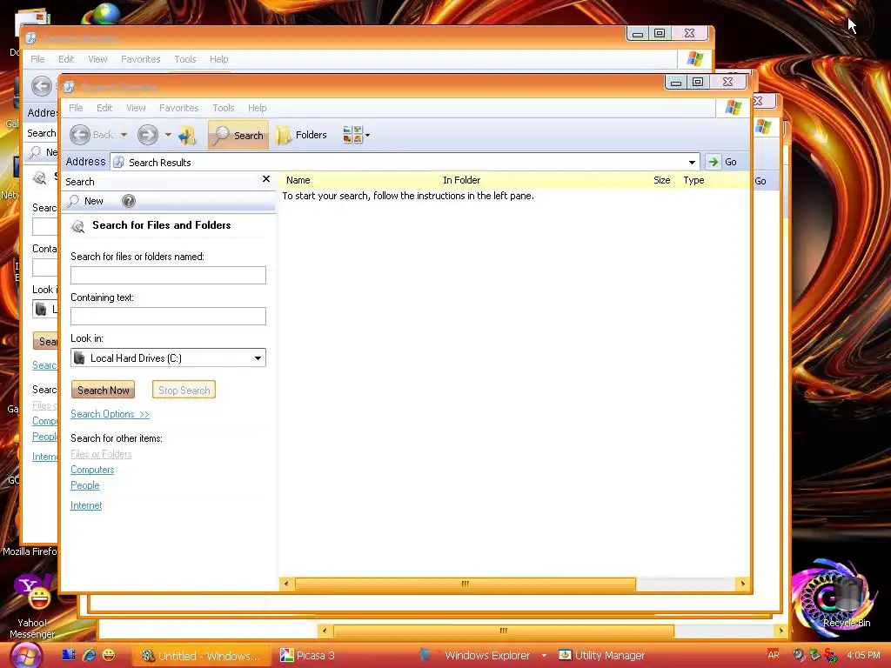Click the front window title bar icon
Image resolution: width=891 pixels, height=668 pixels.
(x=70, y=87)
